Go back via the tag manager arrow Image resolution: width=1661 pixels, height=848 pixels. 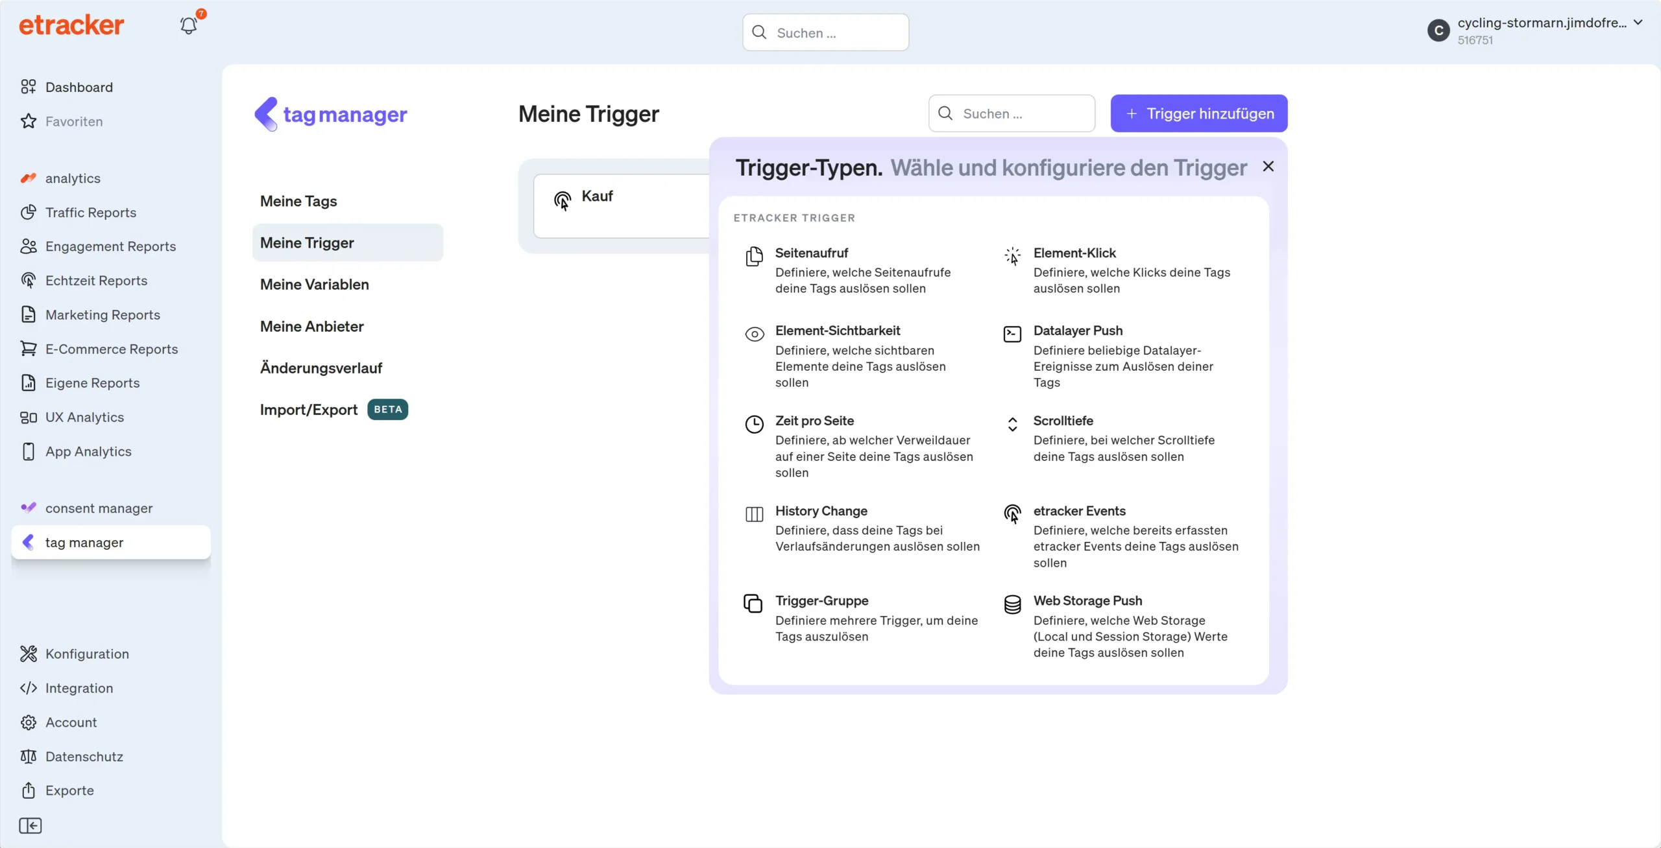point(267,113)
